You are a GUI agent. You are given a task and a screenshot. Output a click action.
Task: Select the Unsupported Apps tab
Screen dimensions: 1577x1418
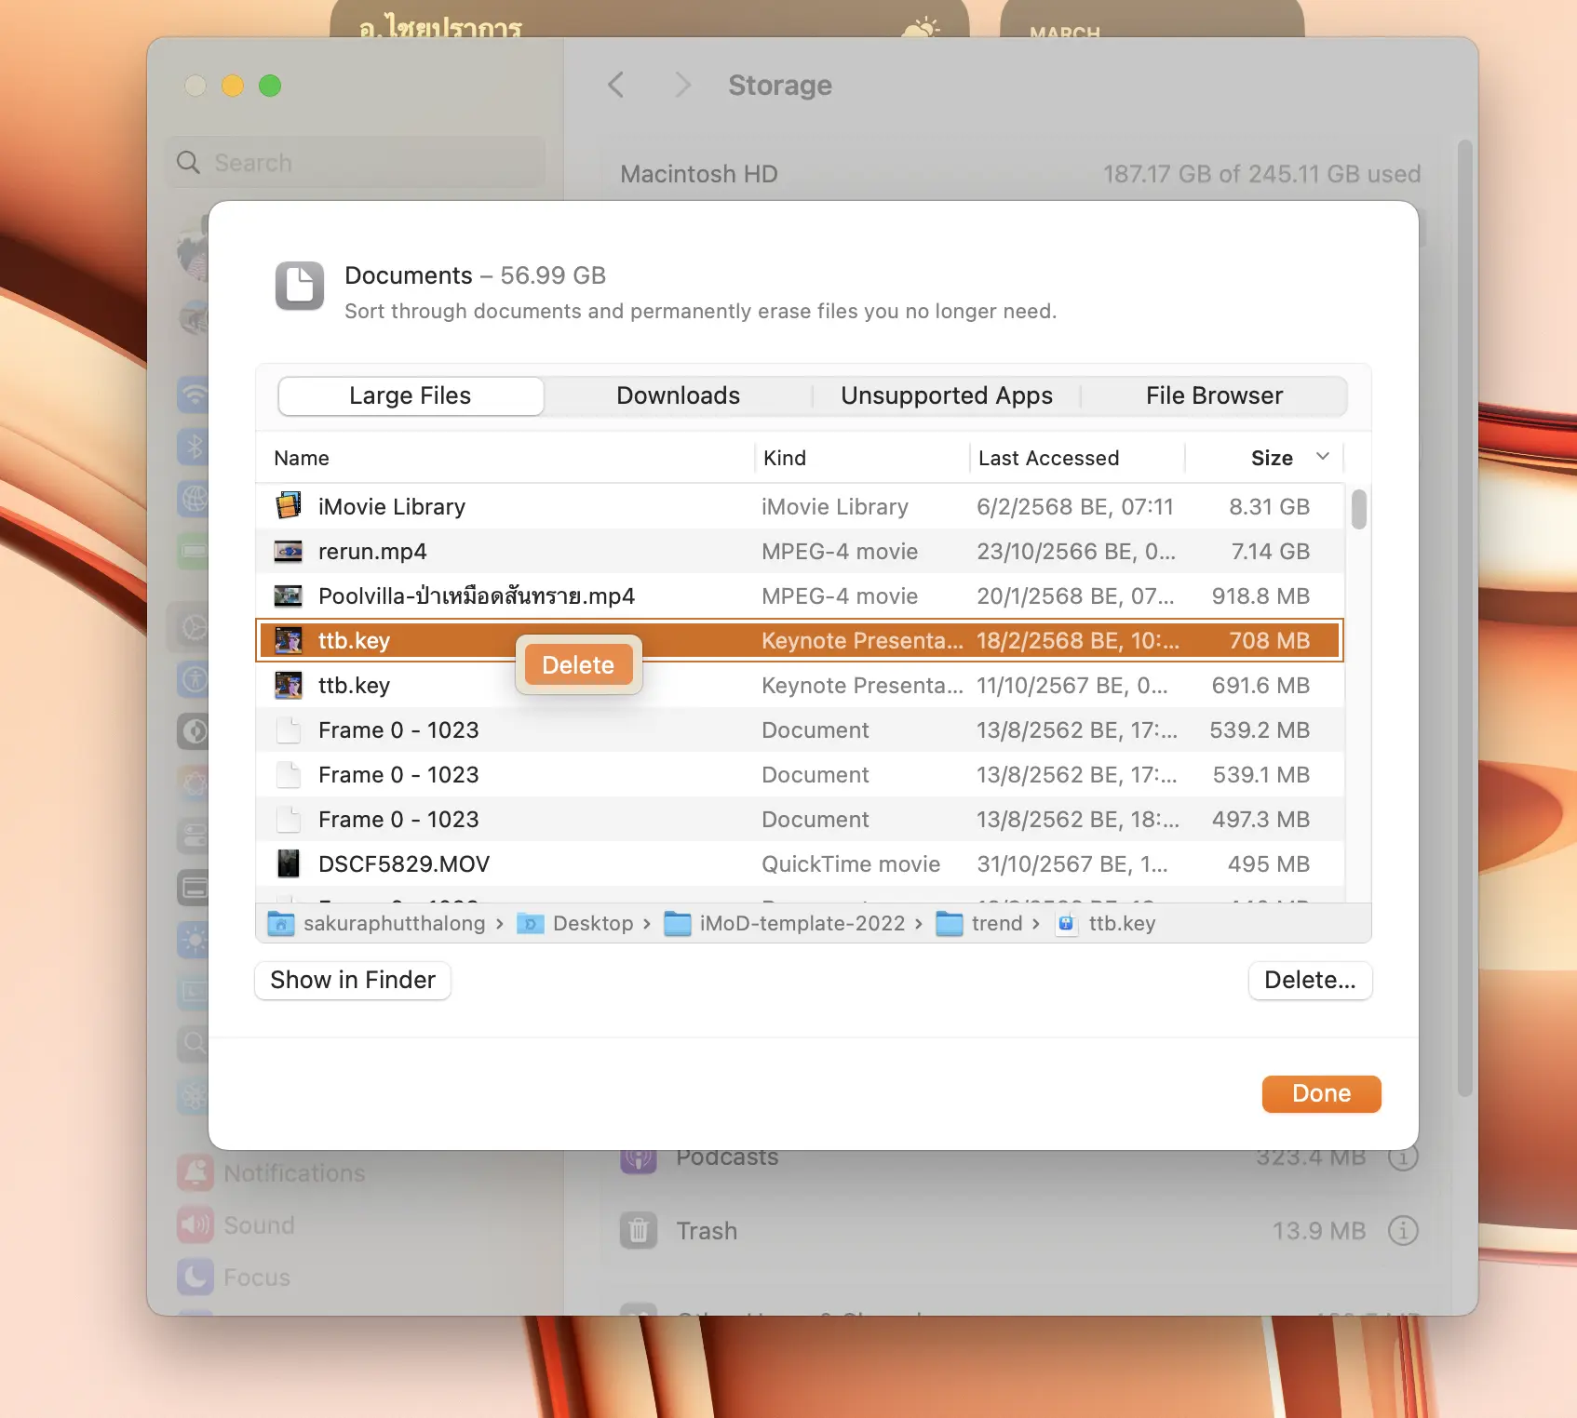(x=946, y=396)
